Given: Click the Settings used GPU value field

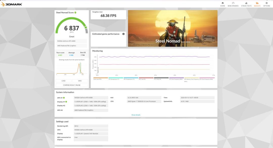Looking at the screenshot, I should pyautogui.click(x=91, y=130).
